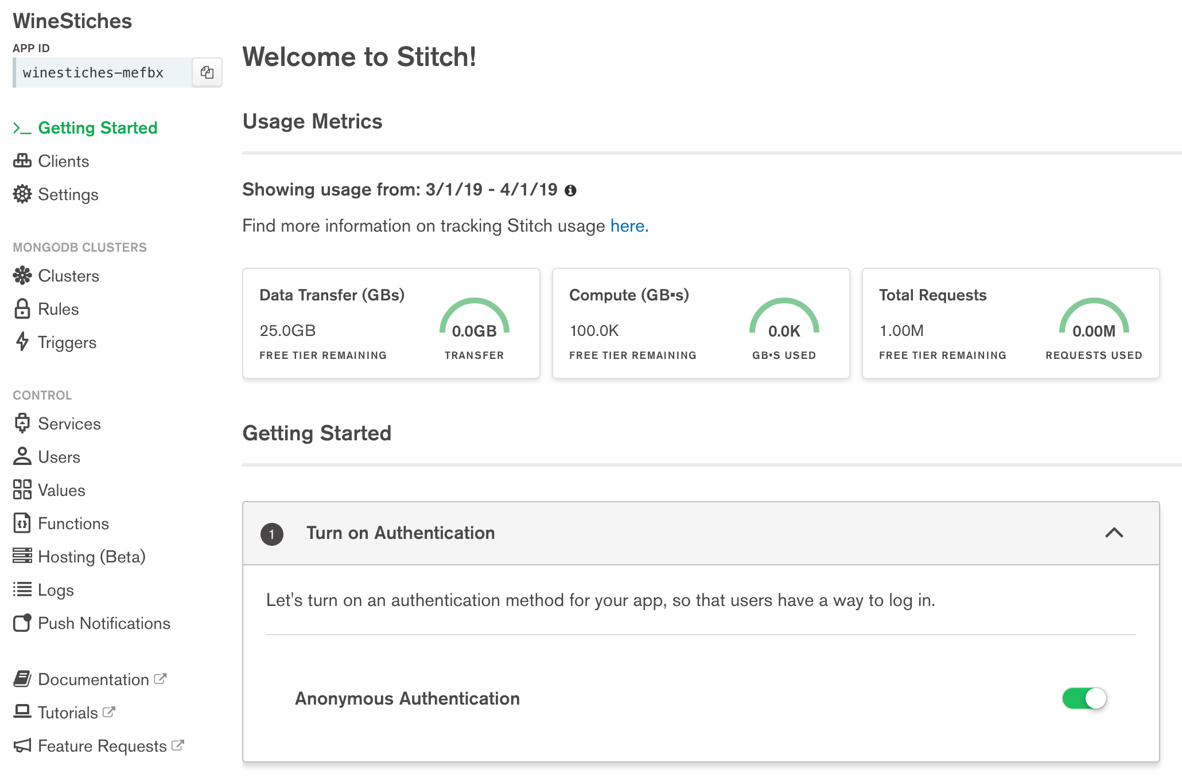Click the Data Transfer 0.0GB gauge

point(475,317)
